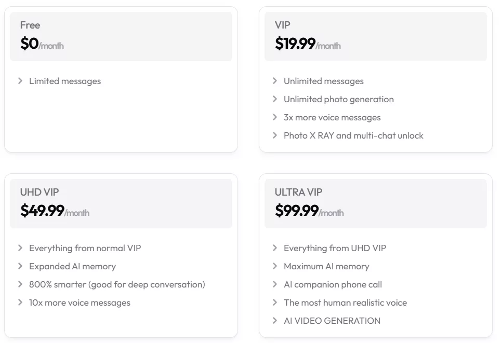Click the chevron next to Unlimited photo generation
502x343 pixels.
275,99
